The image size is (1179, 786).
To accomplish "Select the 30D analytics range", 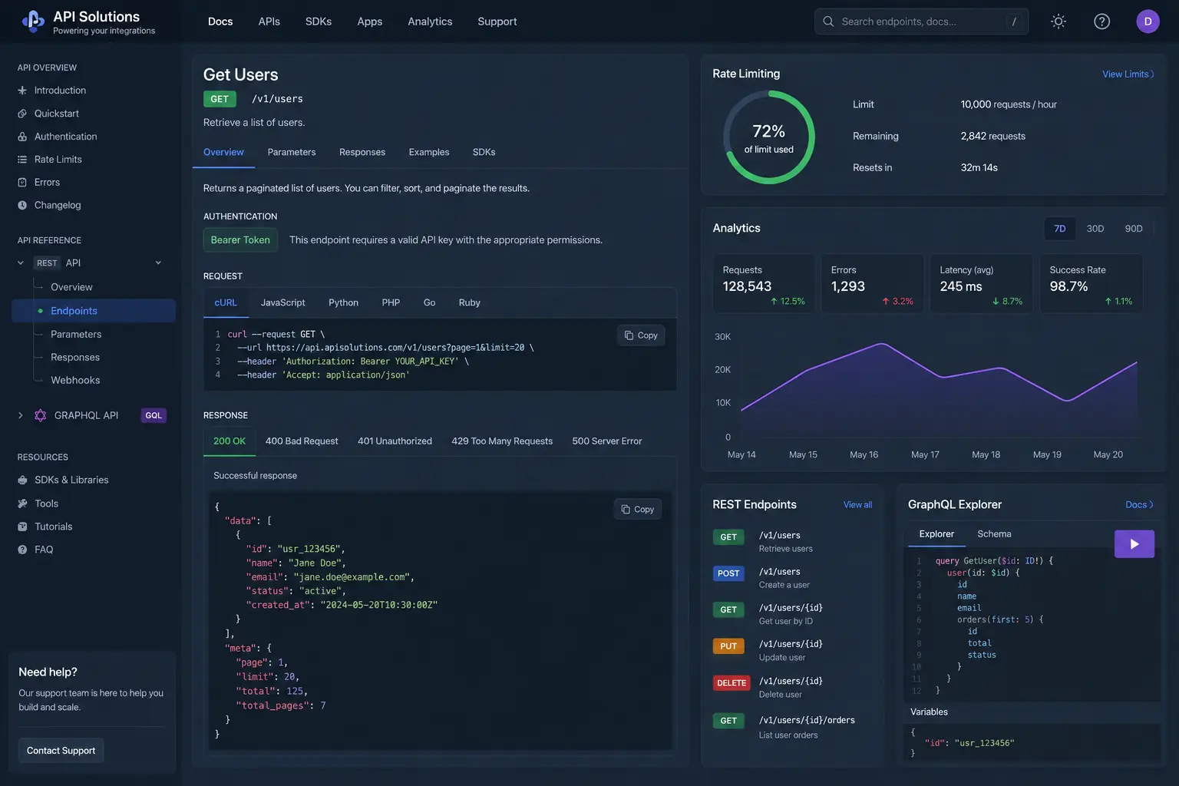I will point(1095,229).
